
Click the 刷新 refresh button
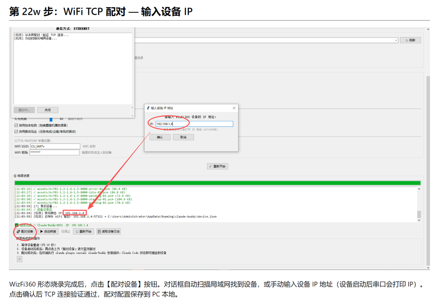click(410, 40)
